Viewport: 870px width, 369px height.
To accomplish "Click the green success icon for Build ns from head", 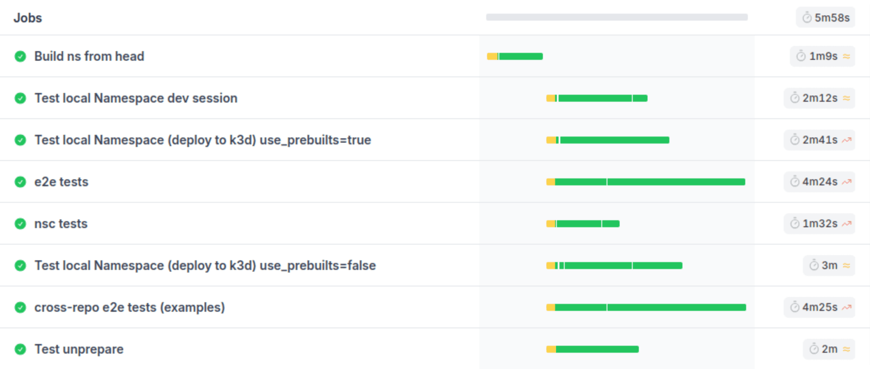I will tap(20, 56).
